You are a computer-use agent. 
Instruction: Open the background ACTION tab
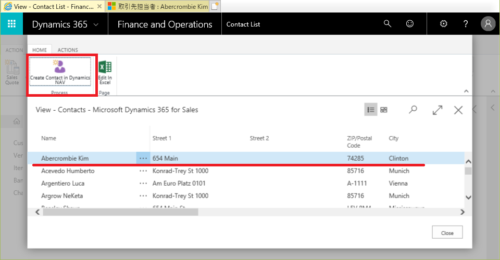point(14,50)
